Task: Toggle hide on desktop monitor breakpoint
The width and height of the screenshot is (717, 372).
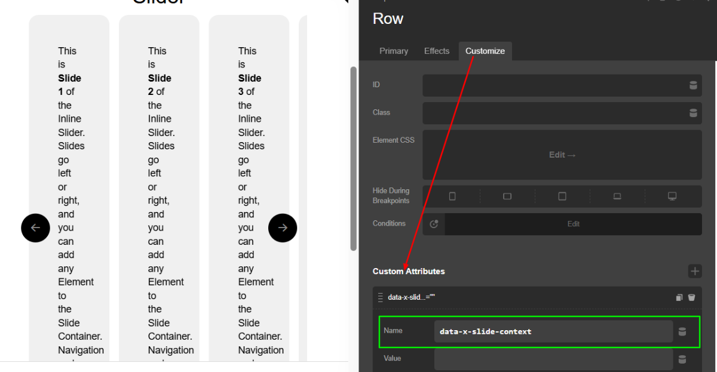Action: point(672,196)
